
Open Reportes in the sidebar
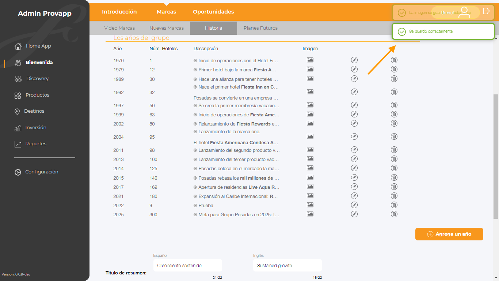coord(30,144)
